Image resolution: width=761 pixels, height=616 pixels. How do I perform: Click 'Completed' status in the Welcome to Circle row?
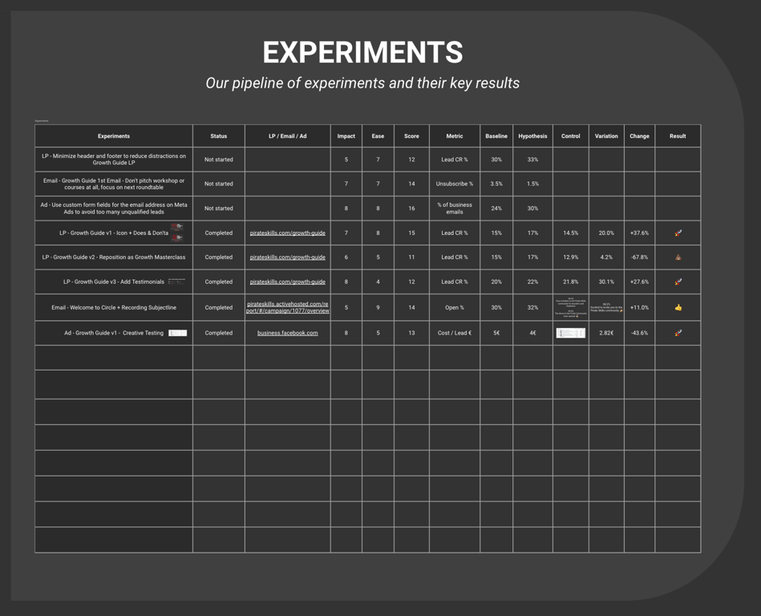(x=218, y=307)
